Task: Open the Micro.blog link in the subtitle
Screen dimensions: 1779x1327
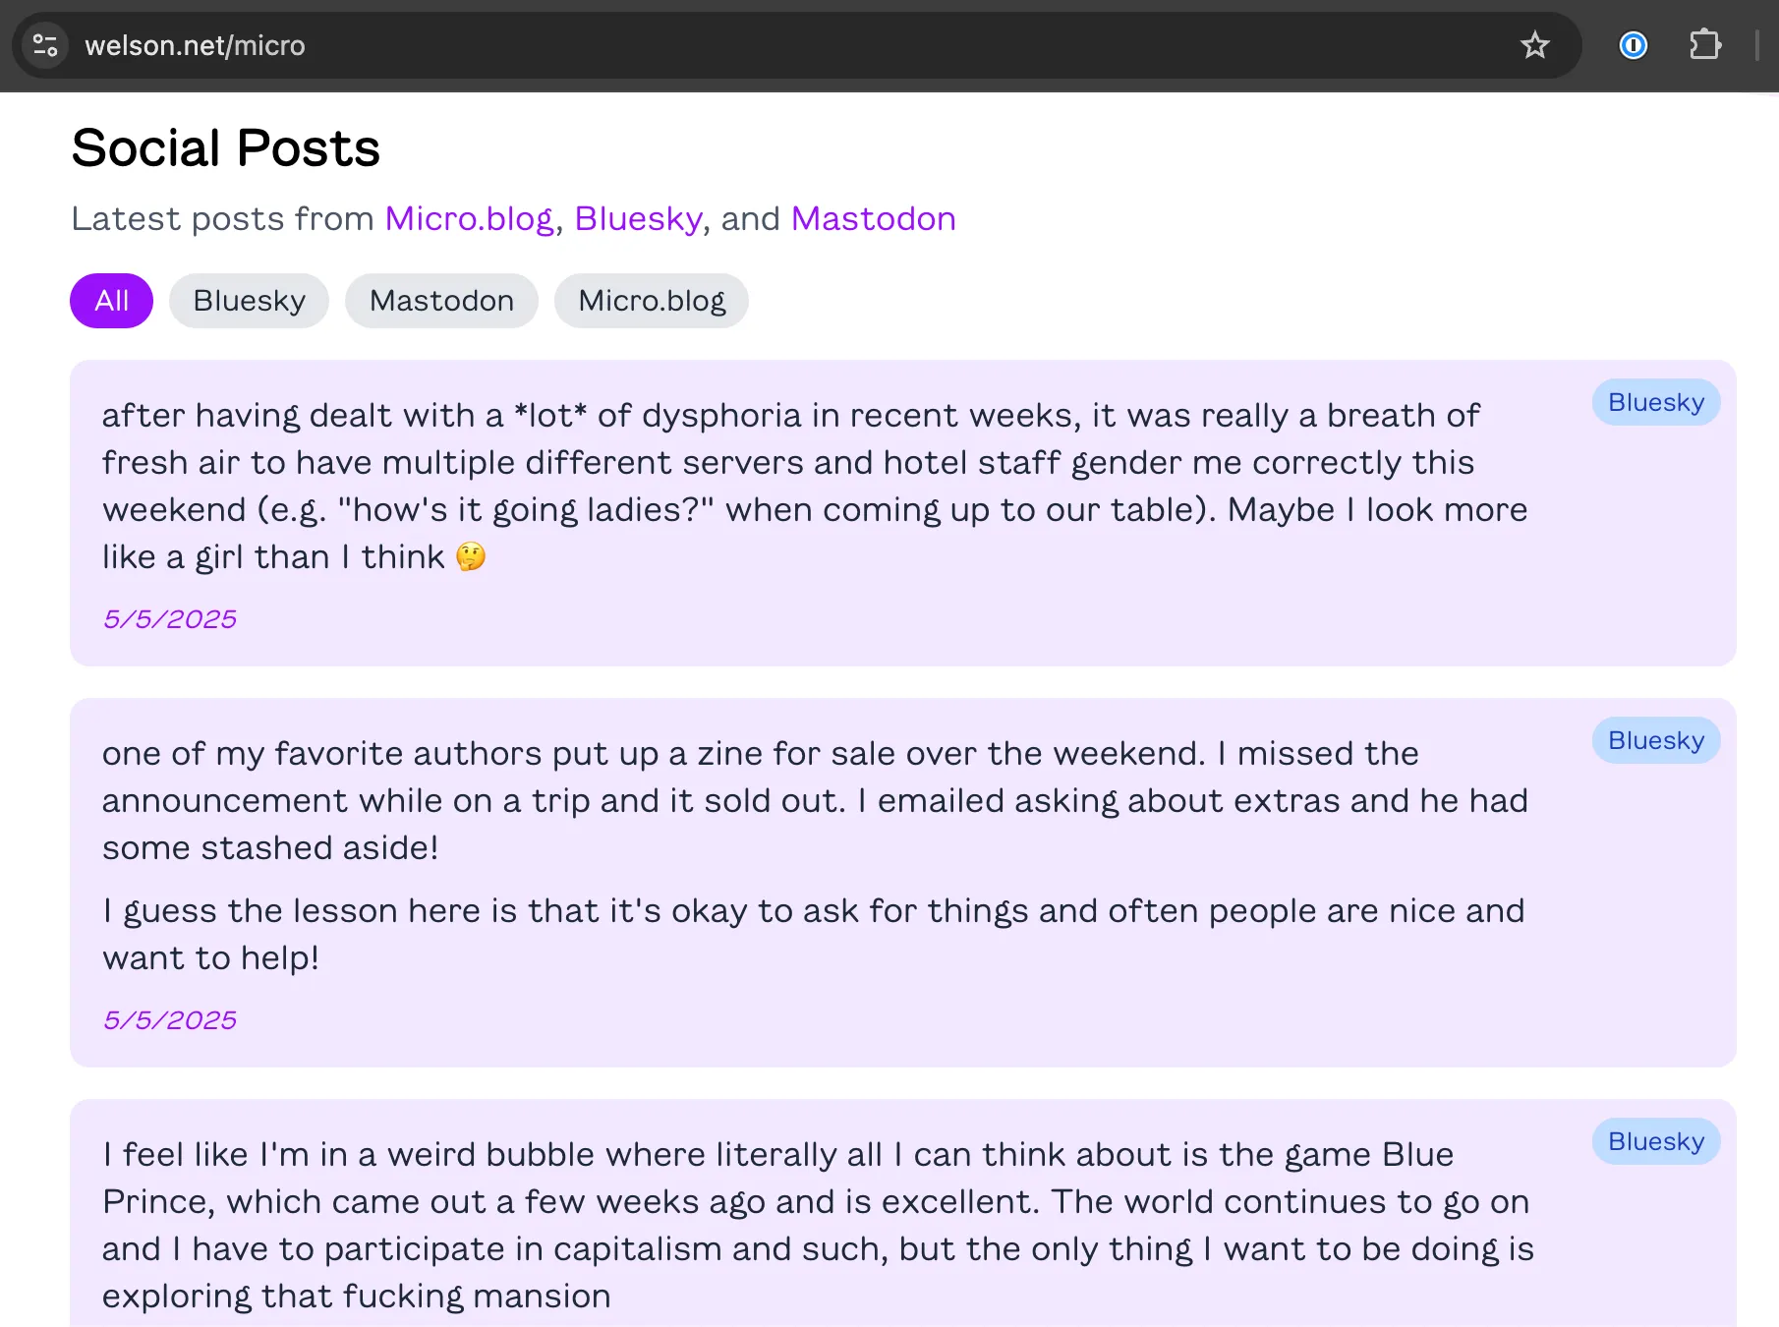Action: pyautogui.click(x=468, y=218)
